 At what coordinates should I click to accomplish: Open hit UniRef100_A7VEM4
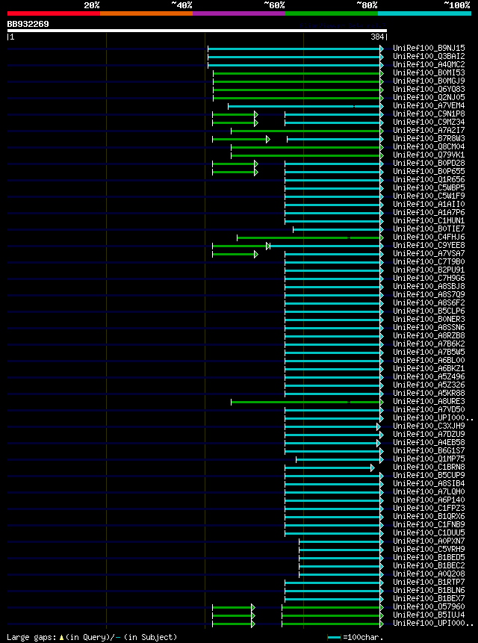pos(429,106)
